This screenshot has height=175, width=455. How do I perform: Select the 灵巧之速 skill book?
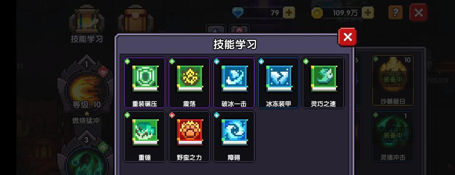[323, 83]
